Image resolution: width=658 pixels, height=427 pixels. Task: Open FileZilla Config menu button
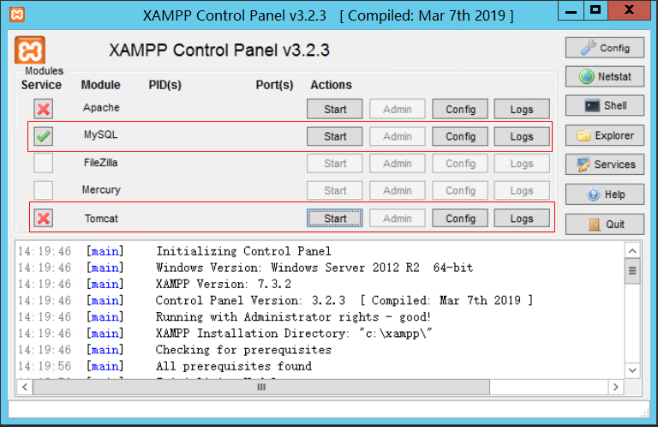pos(460,164)
